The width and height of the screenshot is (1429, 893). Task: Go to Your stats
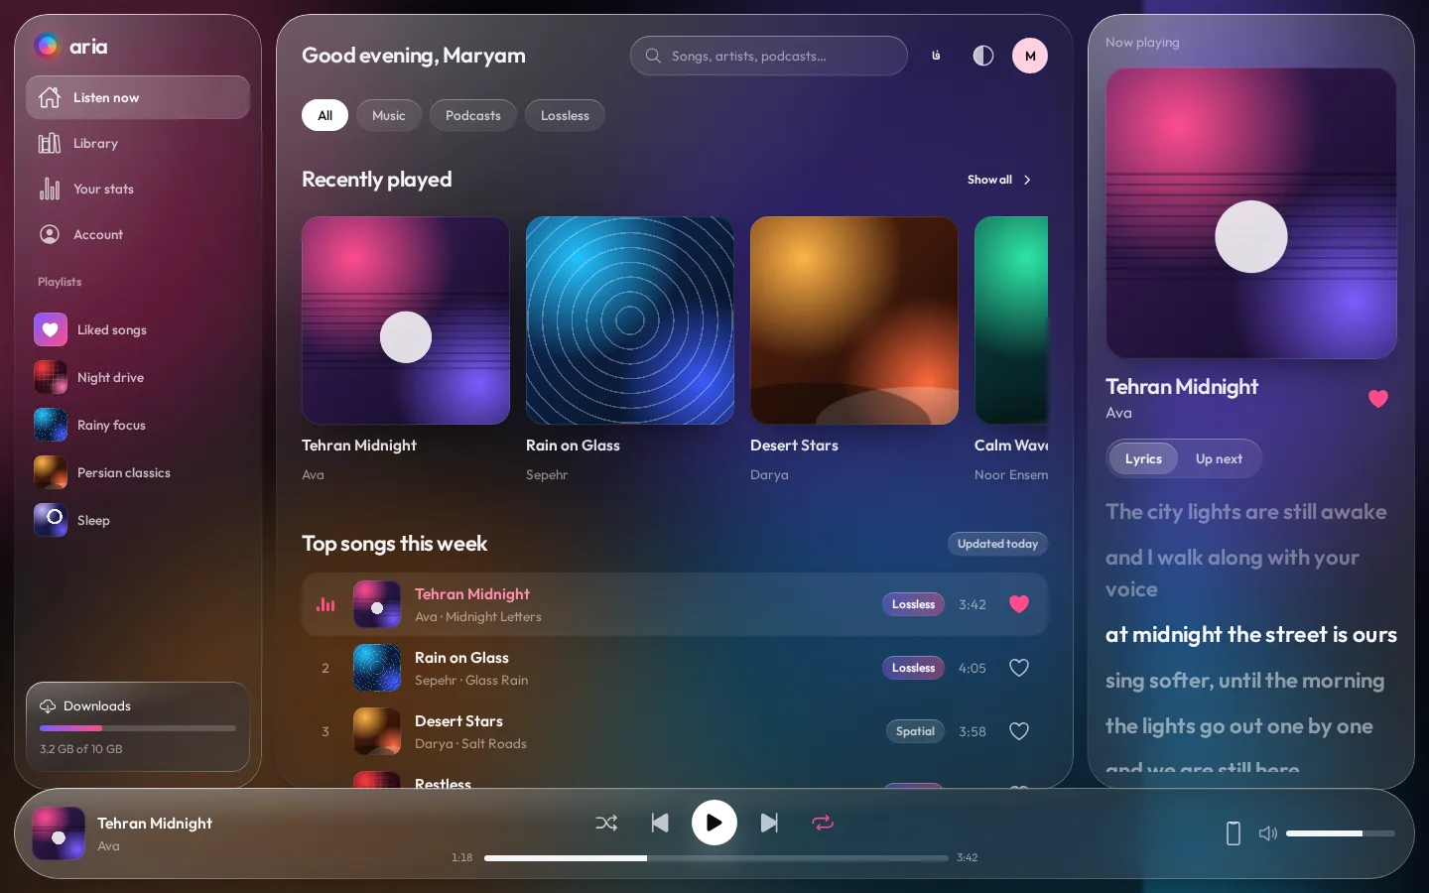[138, 189]
